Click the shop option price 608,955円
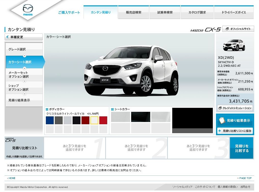This screenshot has width=259, height=192. (245, 89)
